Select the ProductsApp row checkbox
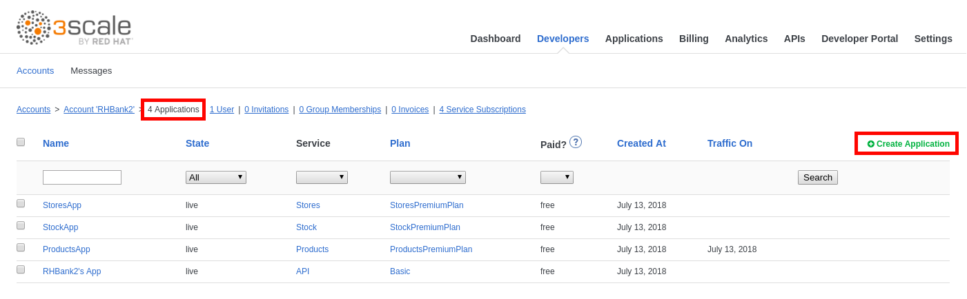 click(x=21, y=248)
